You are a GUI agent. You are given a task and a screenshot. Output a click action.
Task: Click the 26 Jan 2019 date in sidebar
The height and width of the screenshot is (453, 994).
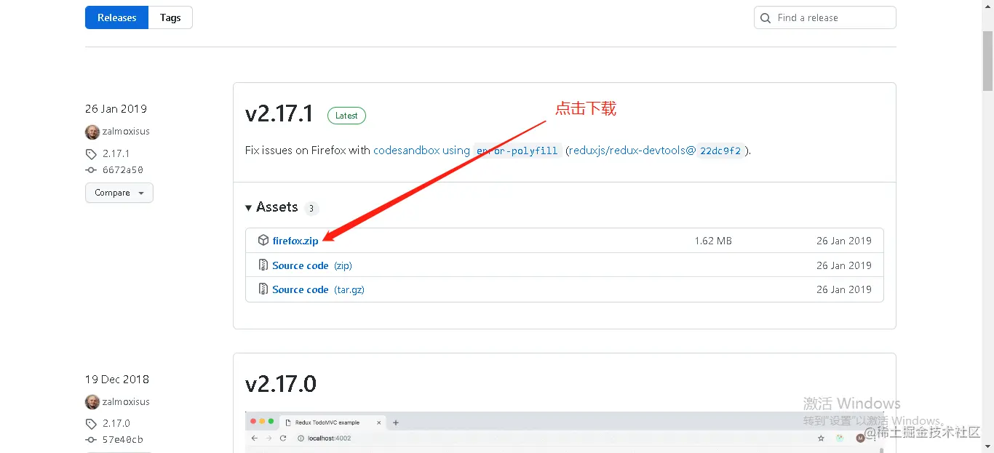coord(116,109)
